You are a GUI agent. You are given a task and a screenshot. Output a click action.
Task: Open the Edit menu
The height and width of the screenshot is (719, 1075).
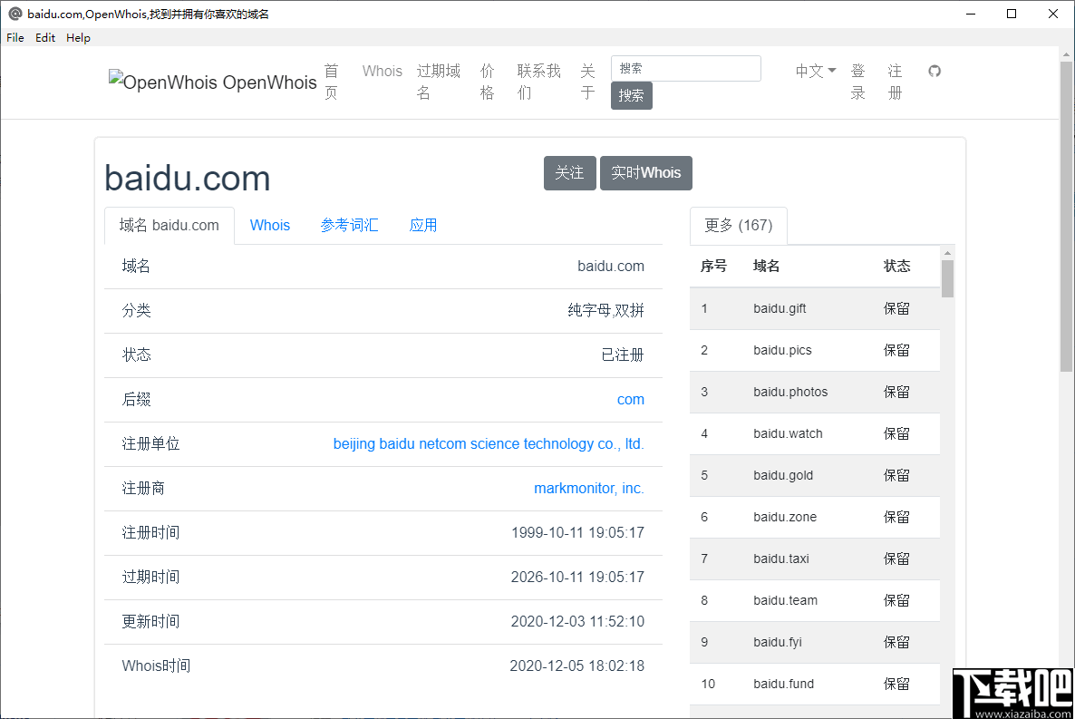coord(44,37)
